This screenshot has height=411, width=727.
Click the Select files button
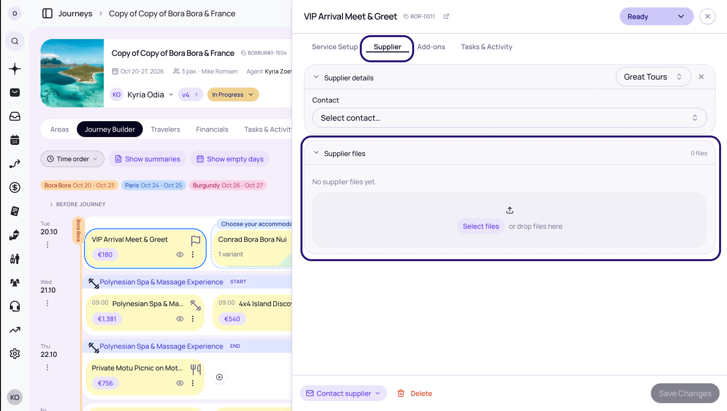(481, 226)
